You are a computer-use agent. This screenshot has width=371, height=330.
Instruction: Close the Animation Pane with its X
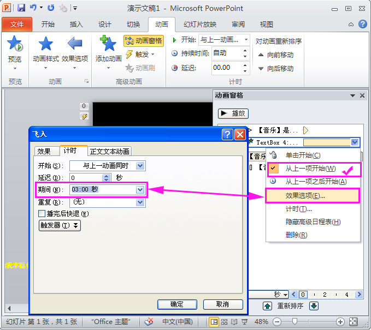(362, 95)
